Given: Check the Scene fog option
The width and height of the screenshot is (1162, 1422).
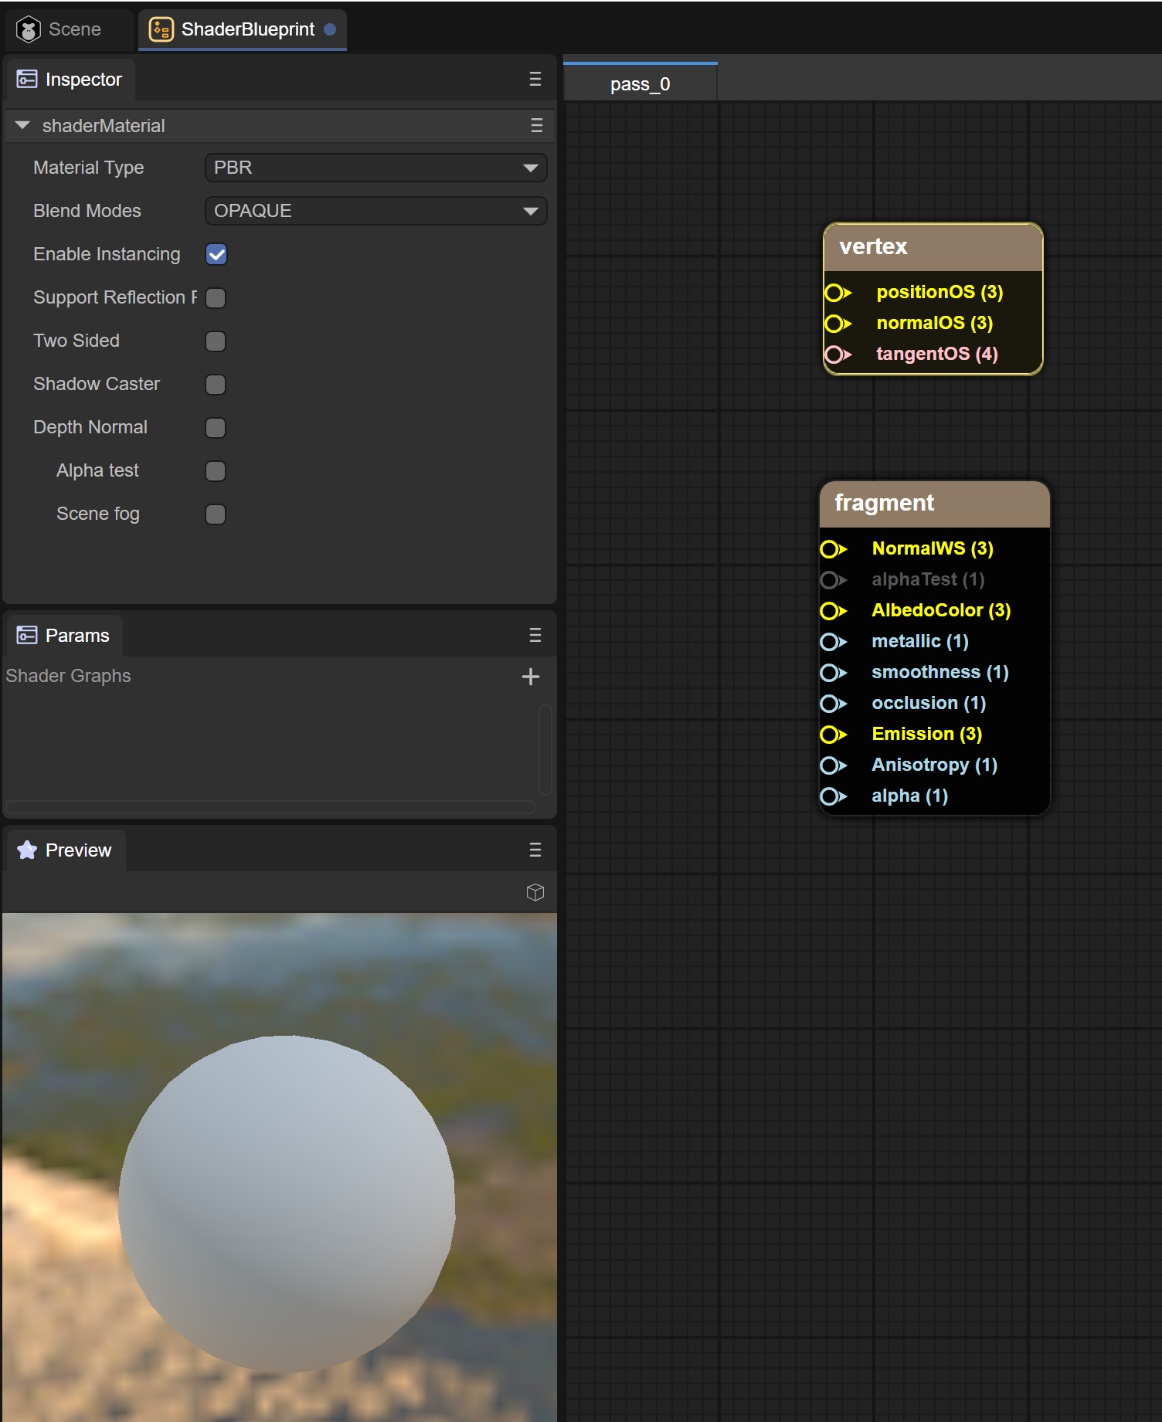Looking at the screenshot, I should point(216,514).
